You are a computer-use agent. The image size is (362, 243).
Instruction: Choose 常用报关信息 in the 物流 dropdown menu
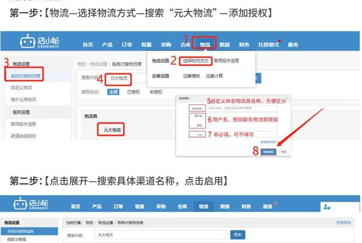[226, 61]
